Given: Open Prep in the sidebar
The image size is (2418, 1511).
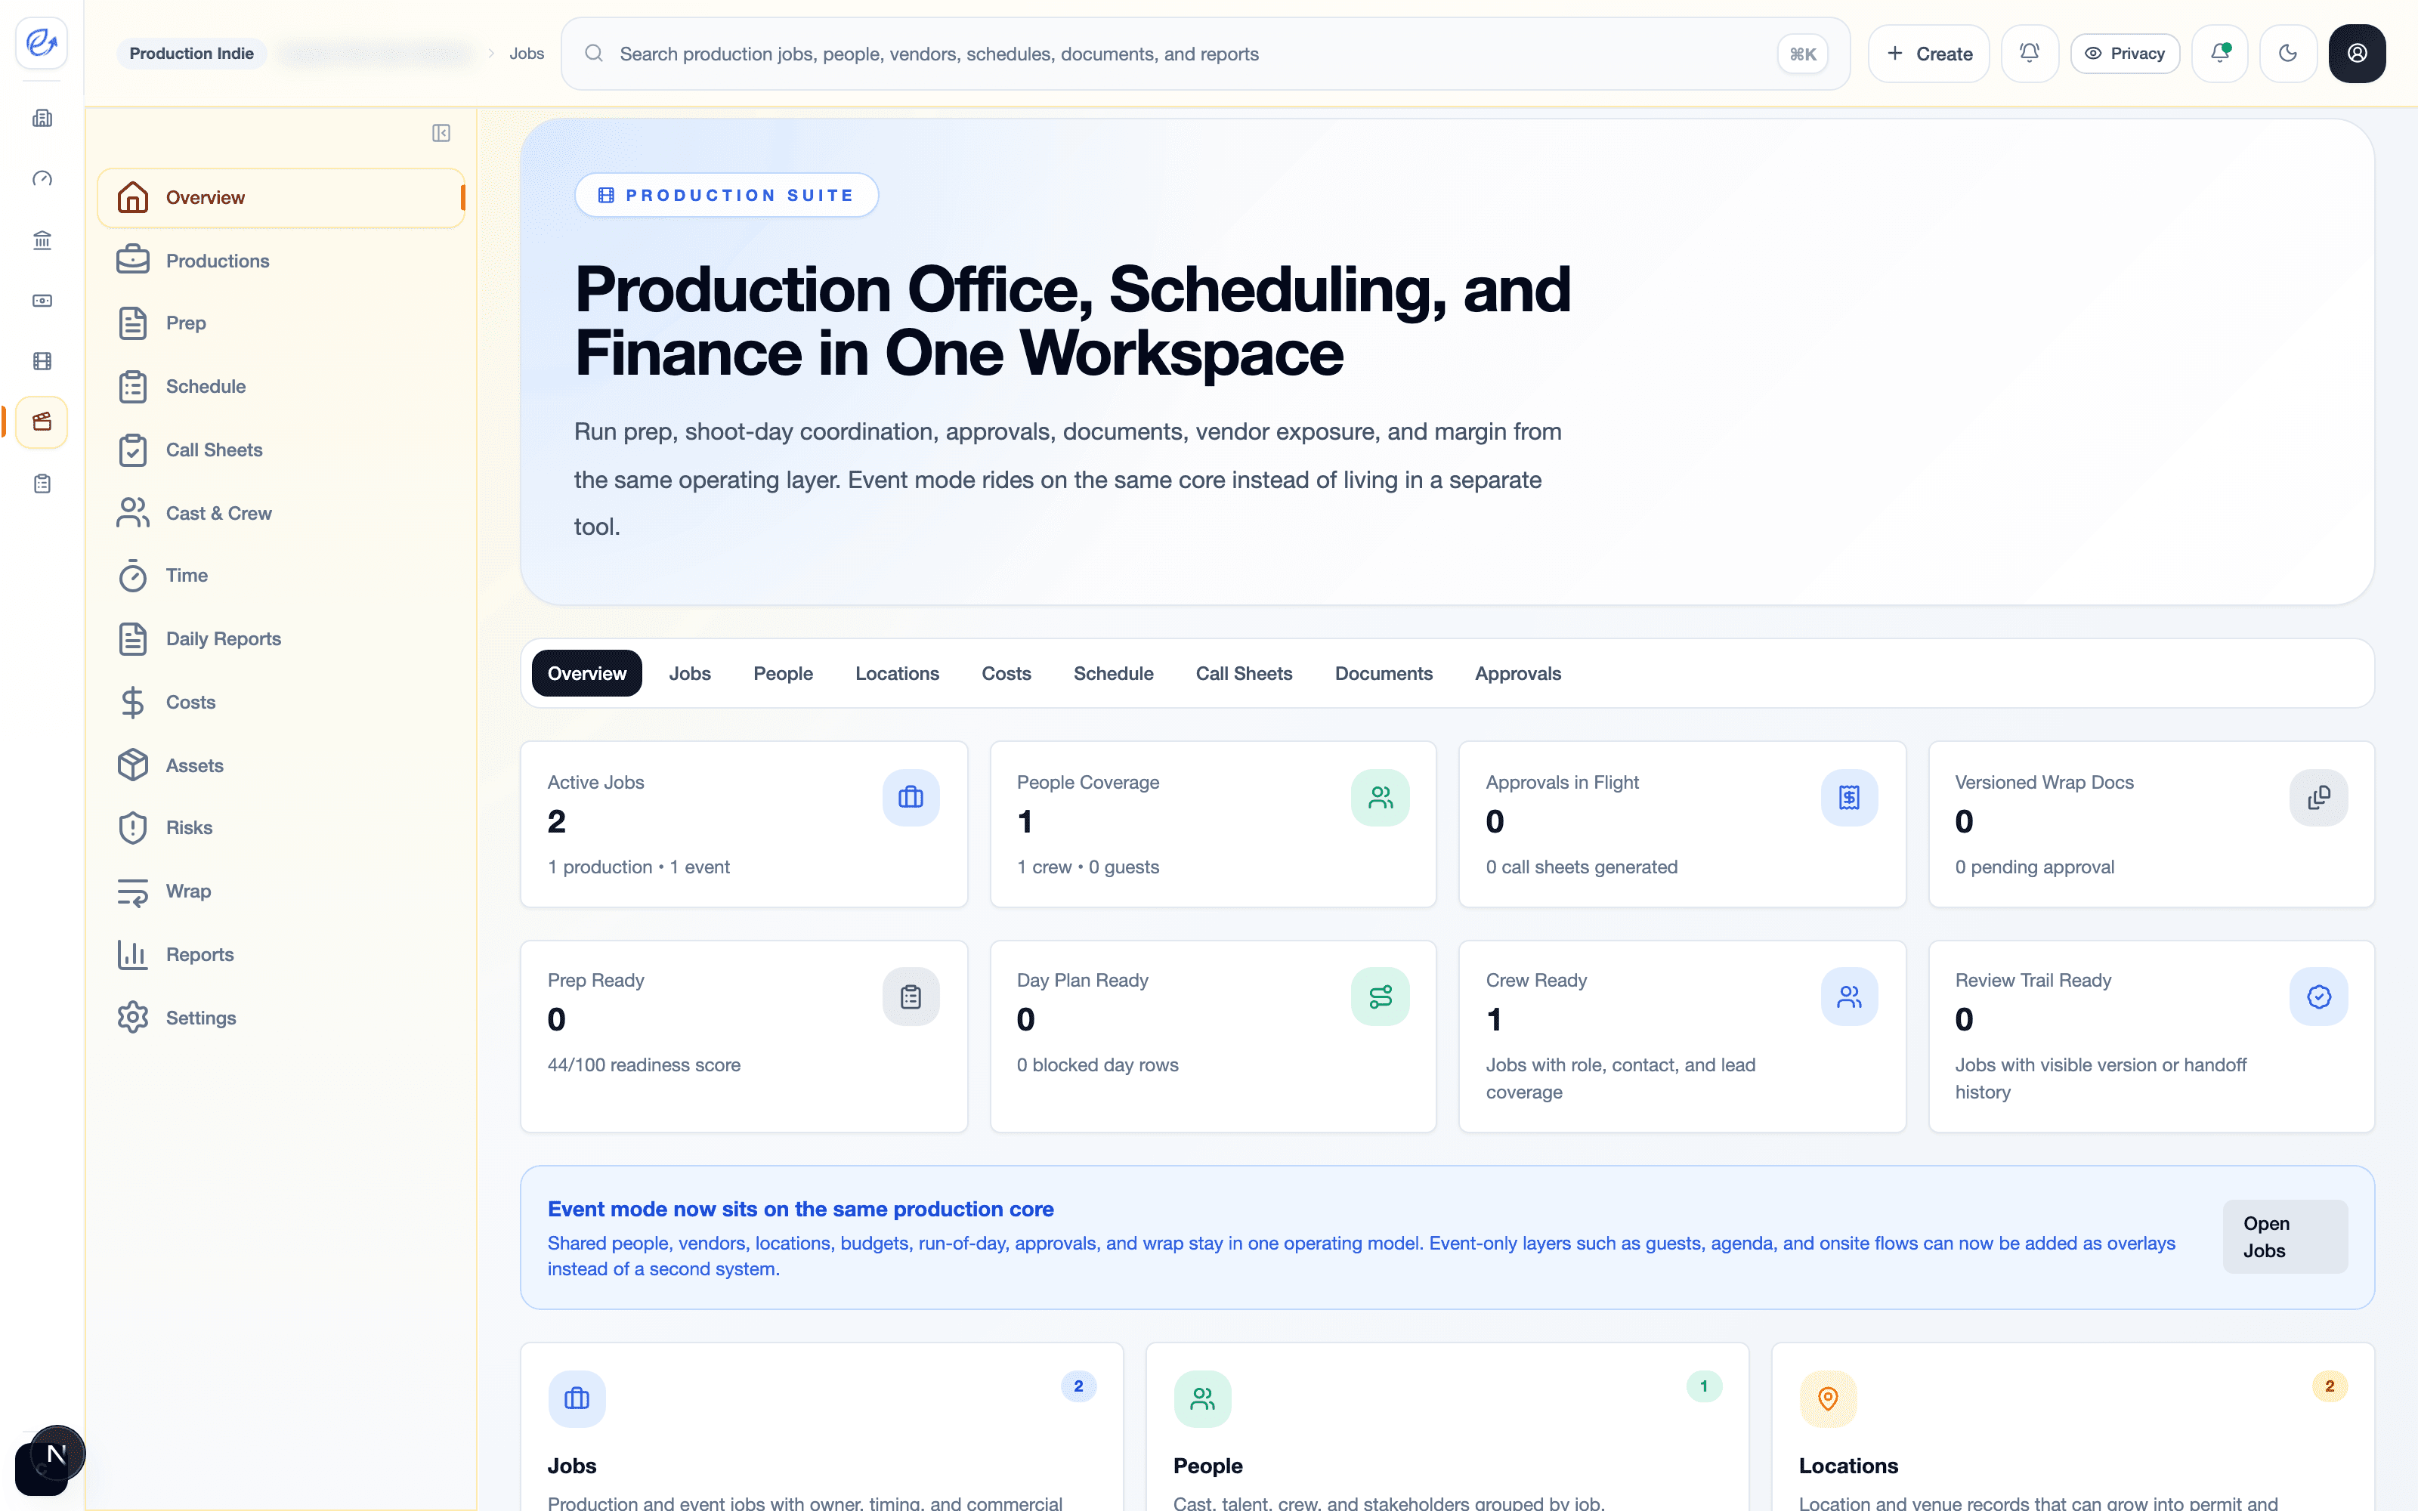Looking at the screenshot, I should tap(281, 324).
